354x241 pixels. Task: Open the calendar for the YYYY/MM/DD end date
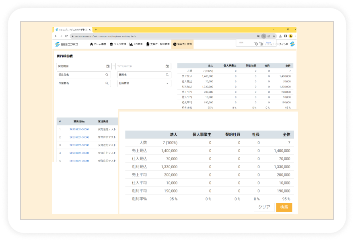click(167, 66)
